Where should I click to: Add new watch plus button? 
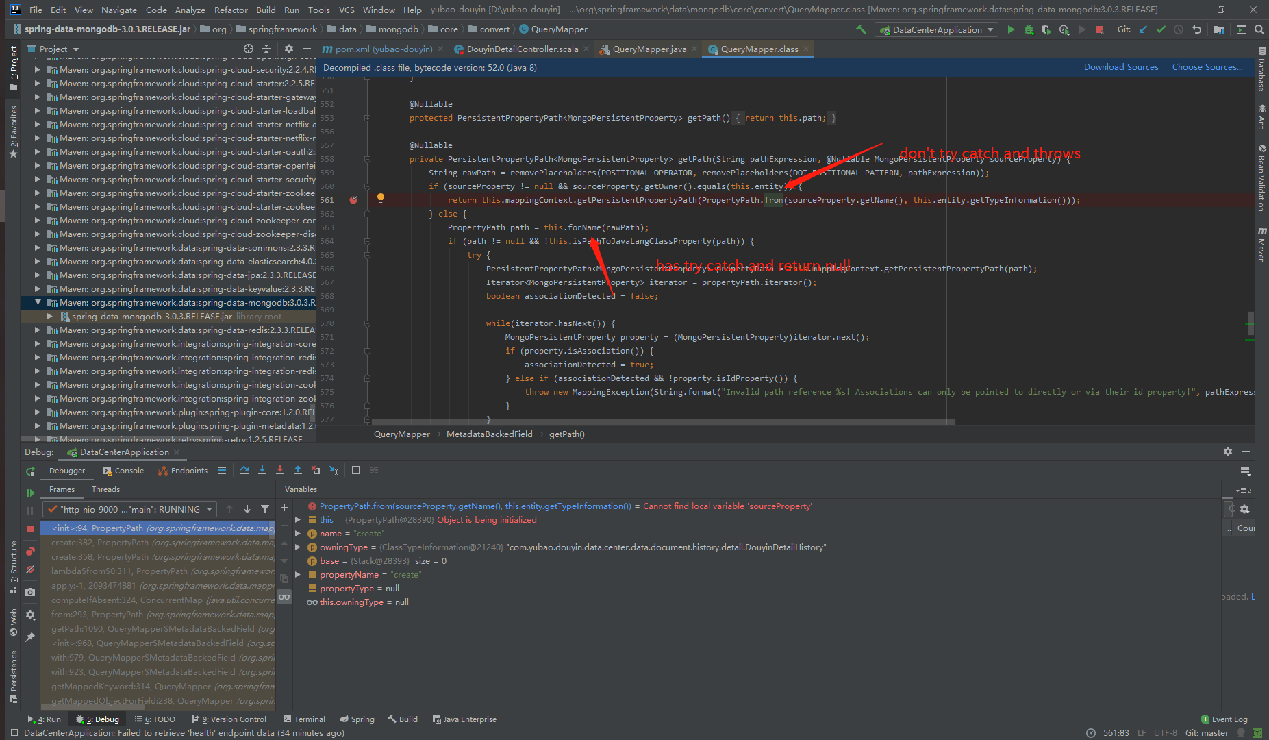tap(284, 508)
